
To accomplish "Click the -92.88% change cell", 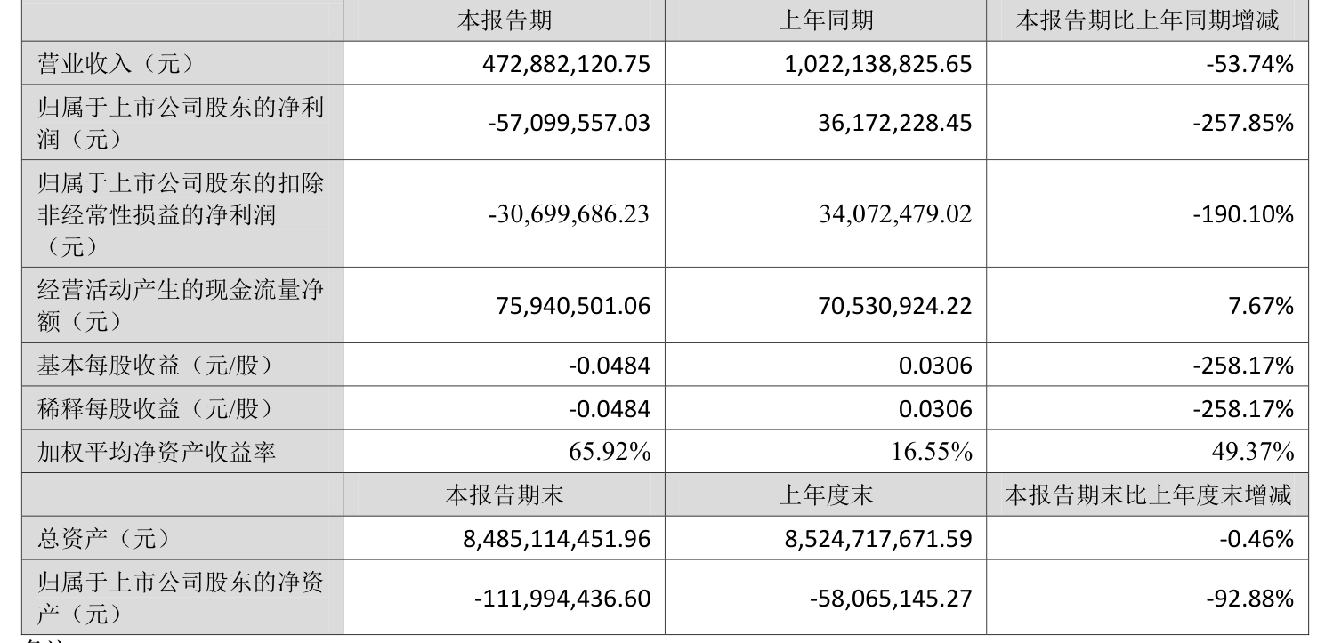I will [x=1248, y=597].
